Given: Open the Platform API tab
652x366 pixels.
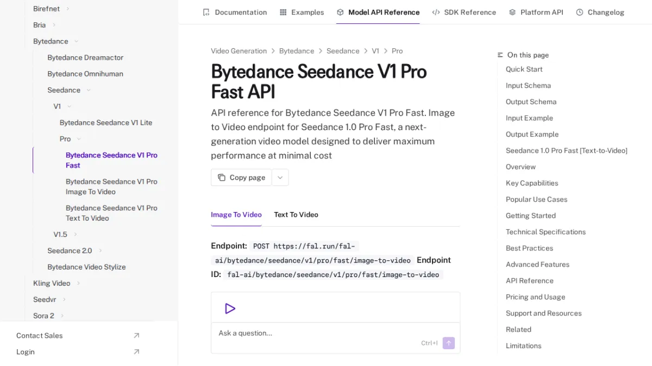Looking at the screenshot, I should 536,12.
